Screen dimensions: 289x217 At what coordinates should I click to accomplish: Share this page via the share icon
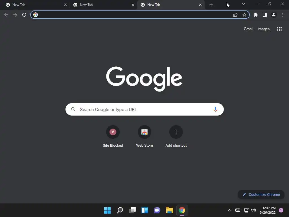pyautogui.click(x=235, y=15)
